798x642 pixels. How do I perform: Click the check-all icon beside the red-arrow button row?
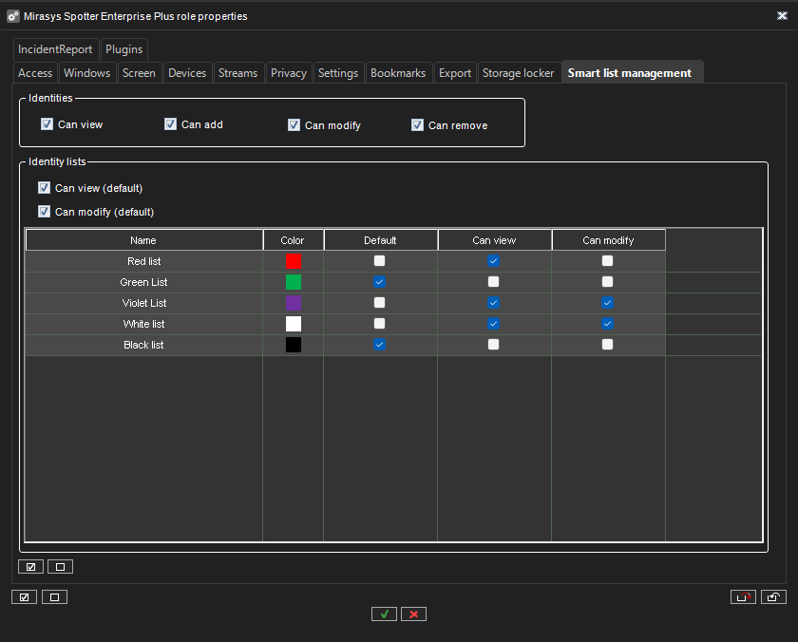click(x=24, y=597)
